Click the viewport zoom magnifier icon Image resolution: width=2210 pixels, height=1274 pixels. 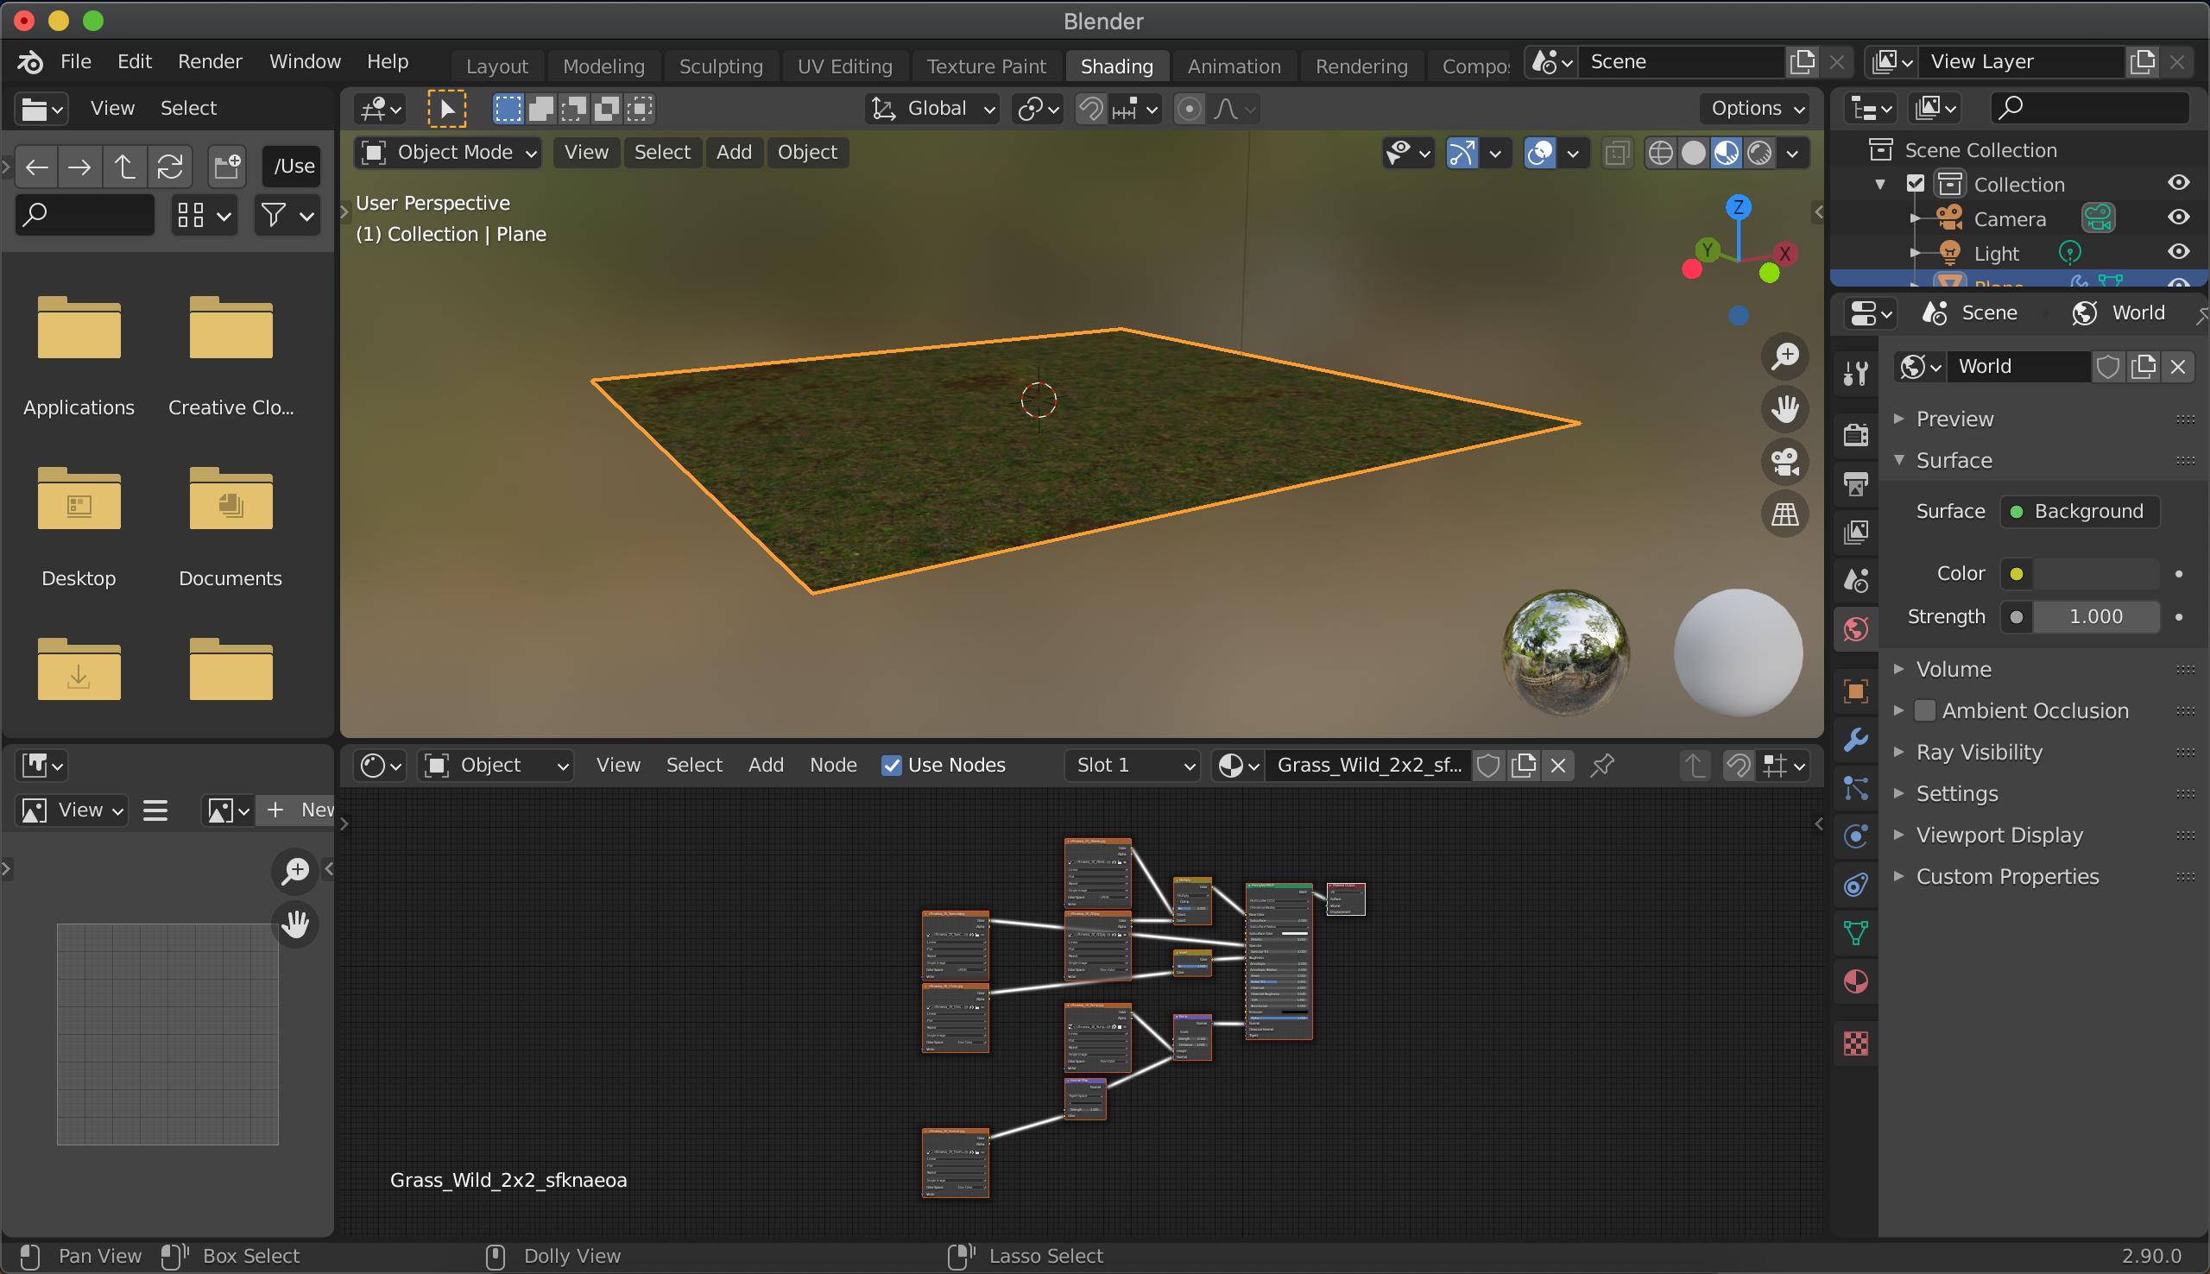tap(1784, 356)
